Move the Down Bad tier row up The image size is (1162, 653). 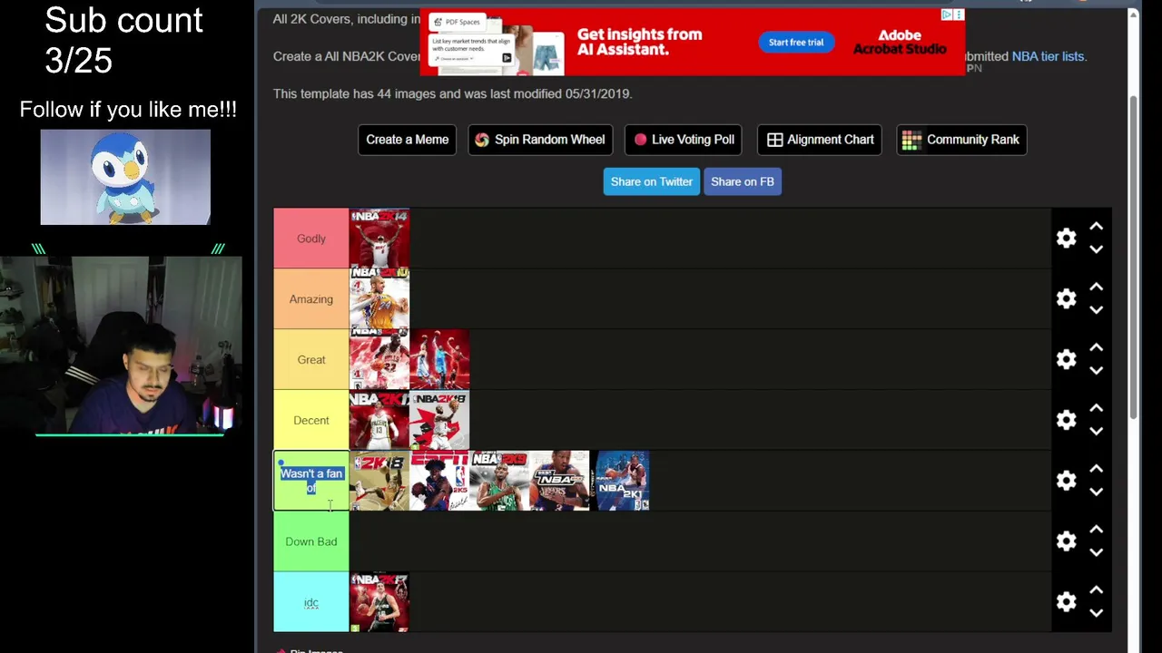(x=1096, y=530)
